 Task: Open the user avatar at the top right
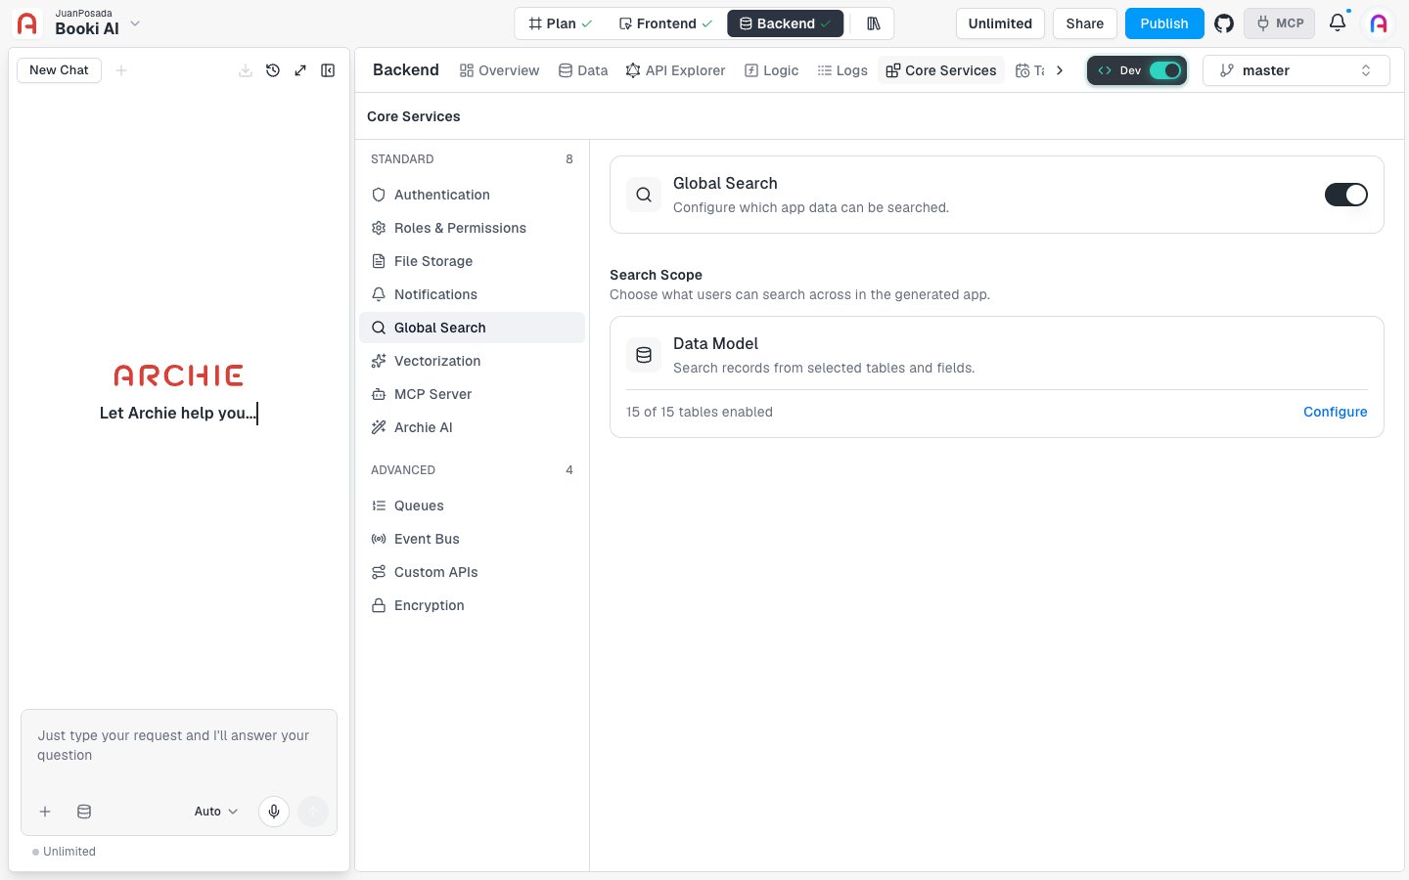[1379, 23]
